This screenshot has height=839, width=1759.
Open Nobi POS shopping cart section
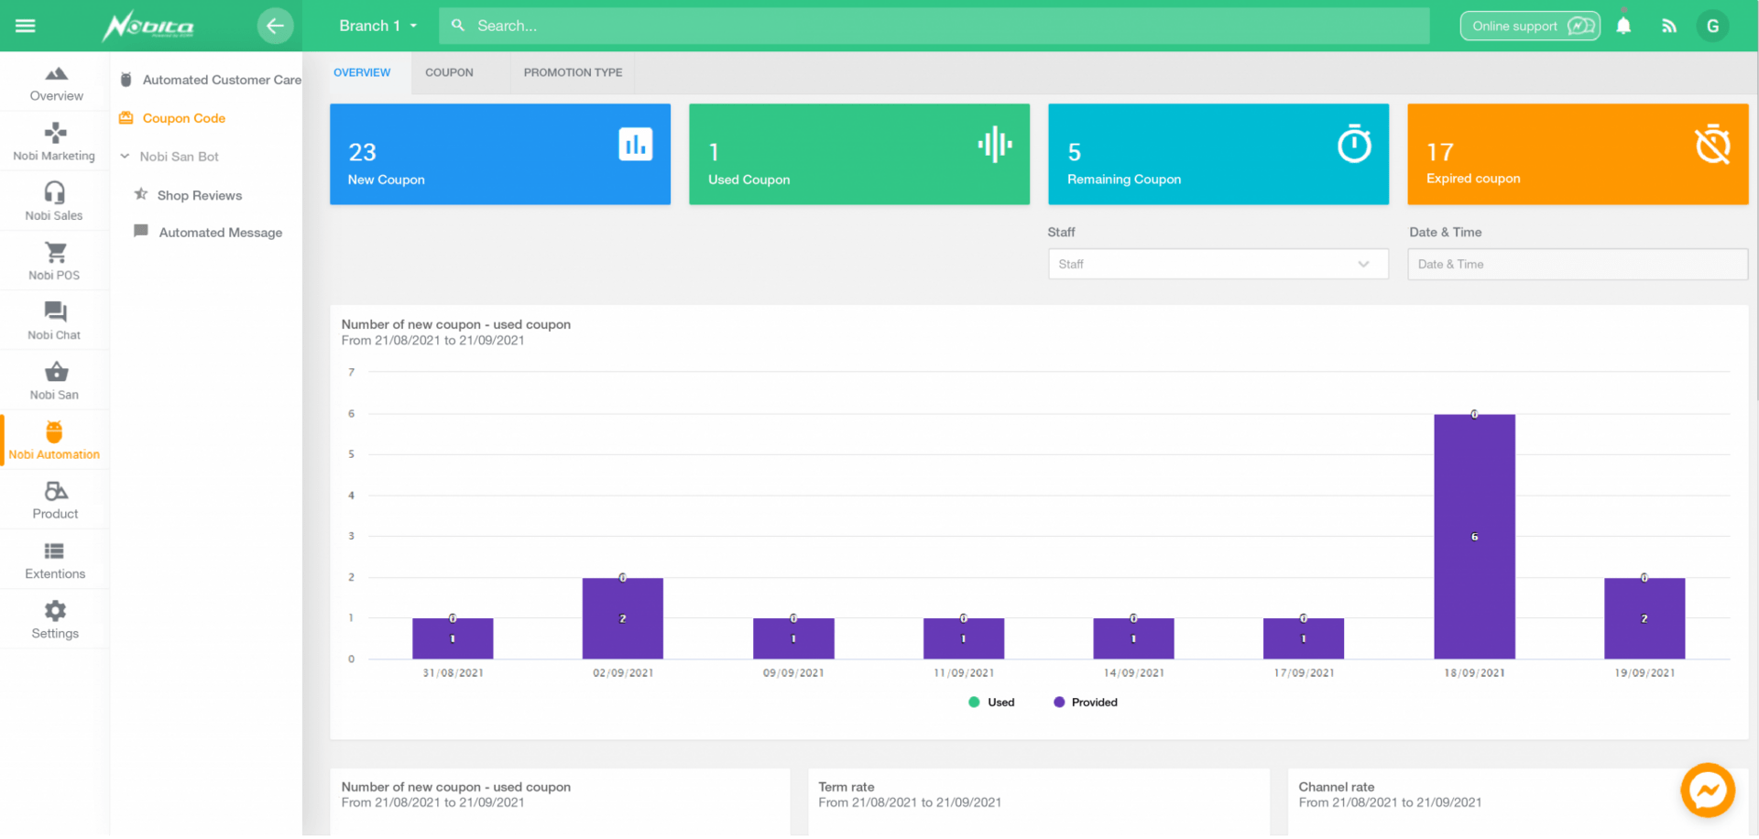point(53,261)
